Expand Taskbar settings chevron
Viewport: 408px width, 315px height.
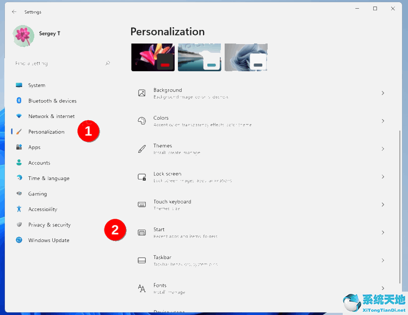click(382, 260)
